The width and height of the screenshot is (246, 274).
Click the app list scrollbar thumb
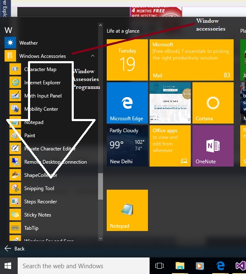pos(101,186)
